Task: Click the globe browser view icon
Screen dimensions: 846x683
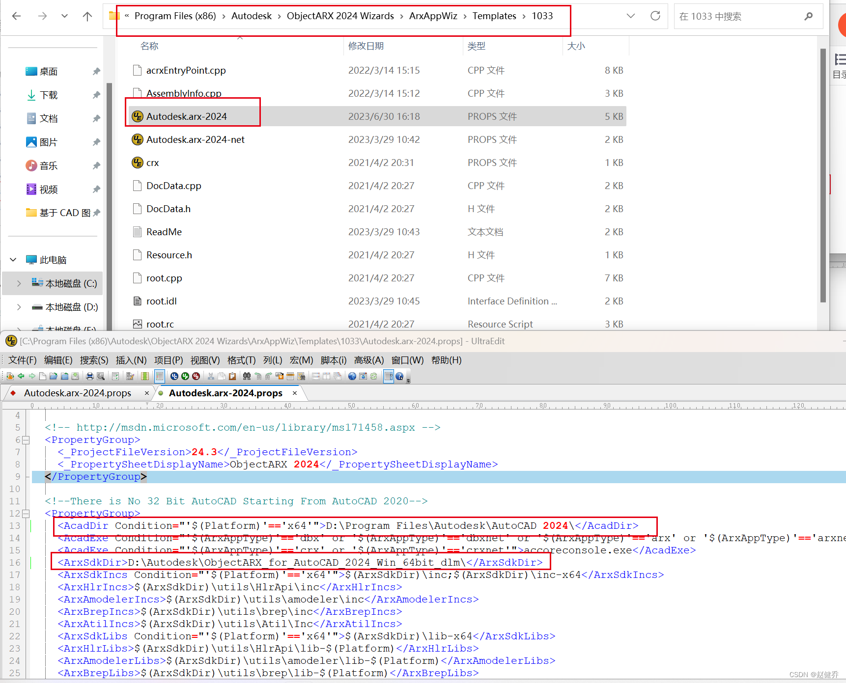Action: (352, 376)
